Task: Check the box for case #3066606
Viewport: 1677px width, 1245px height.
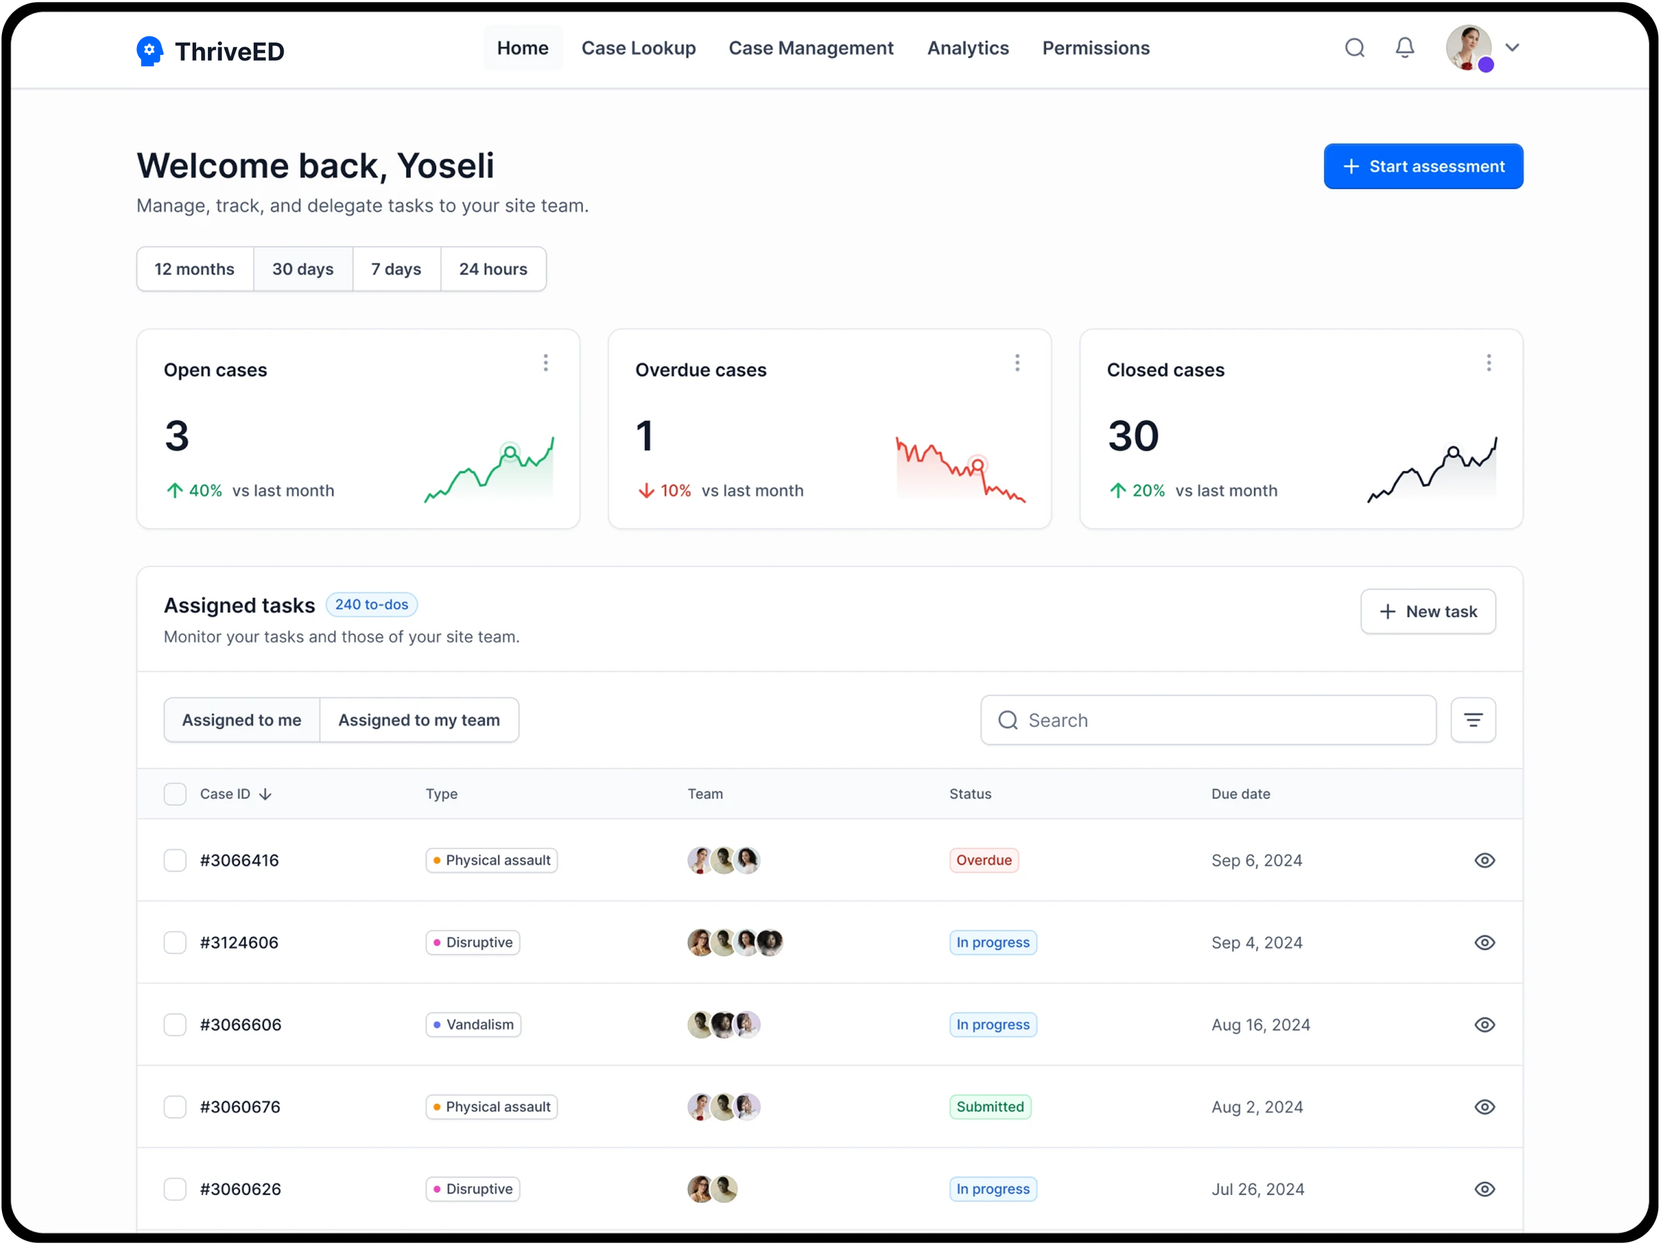Action: [x=174, y=1025]
